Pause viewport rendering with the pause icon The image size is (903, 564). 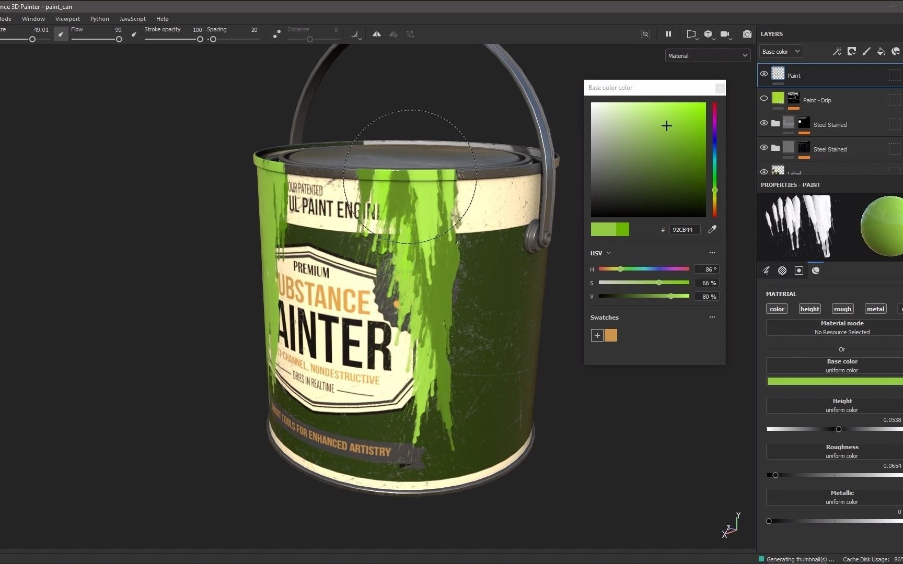coord(668,34)
